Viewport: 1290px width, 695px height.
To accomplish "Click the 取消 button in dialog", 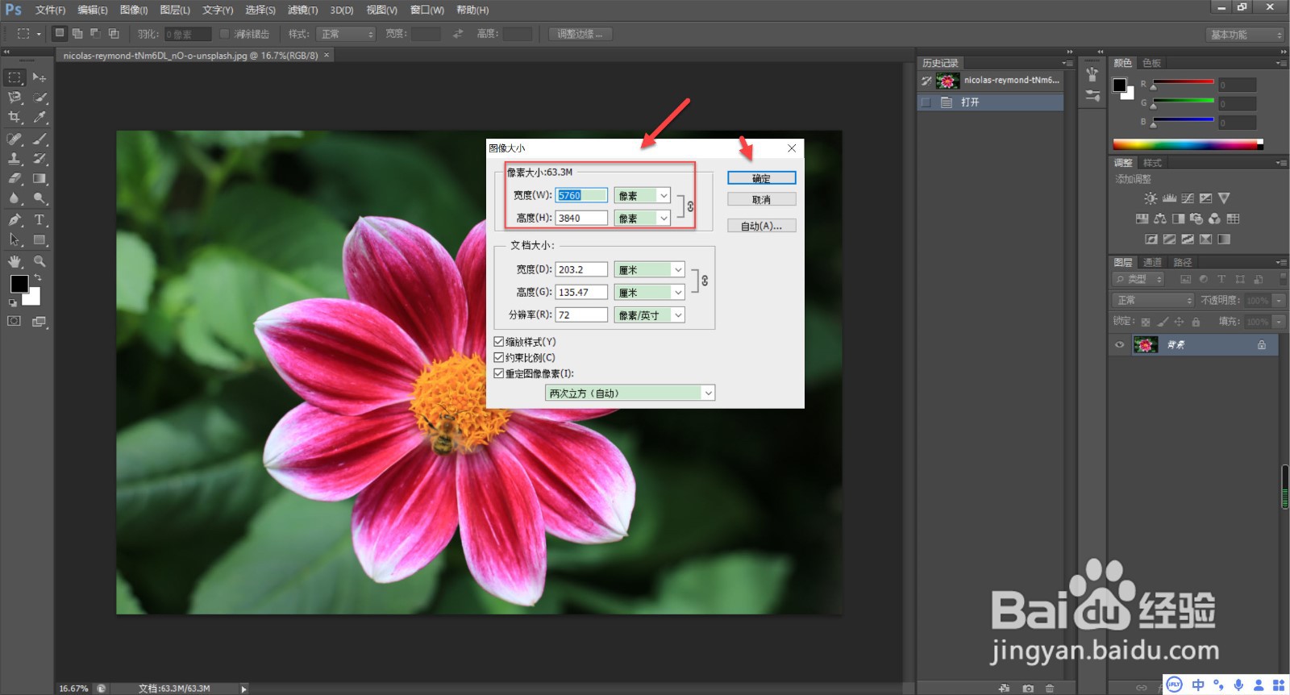I will coord(761,199).
